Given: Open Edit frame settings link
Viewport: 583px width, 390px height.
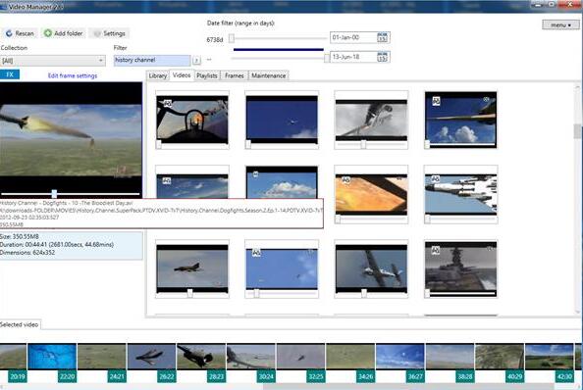Looking at the screenshot, I should point(73,75).
